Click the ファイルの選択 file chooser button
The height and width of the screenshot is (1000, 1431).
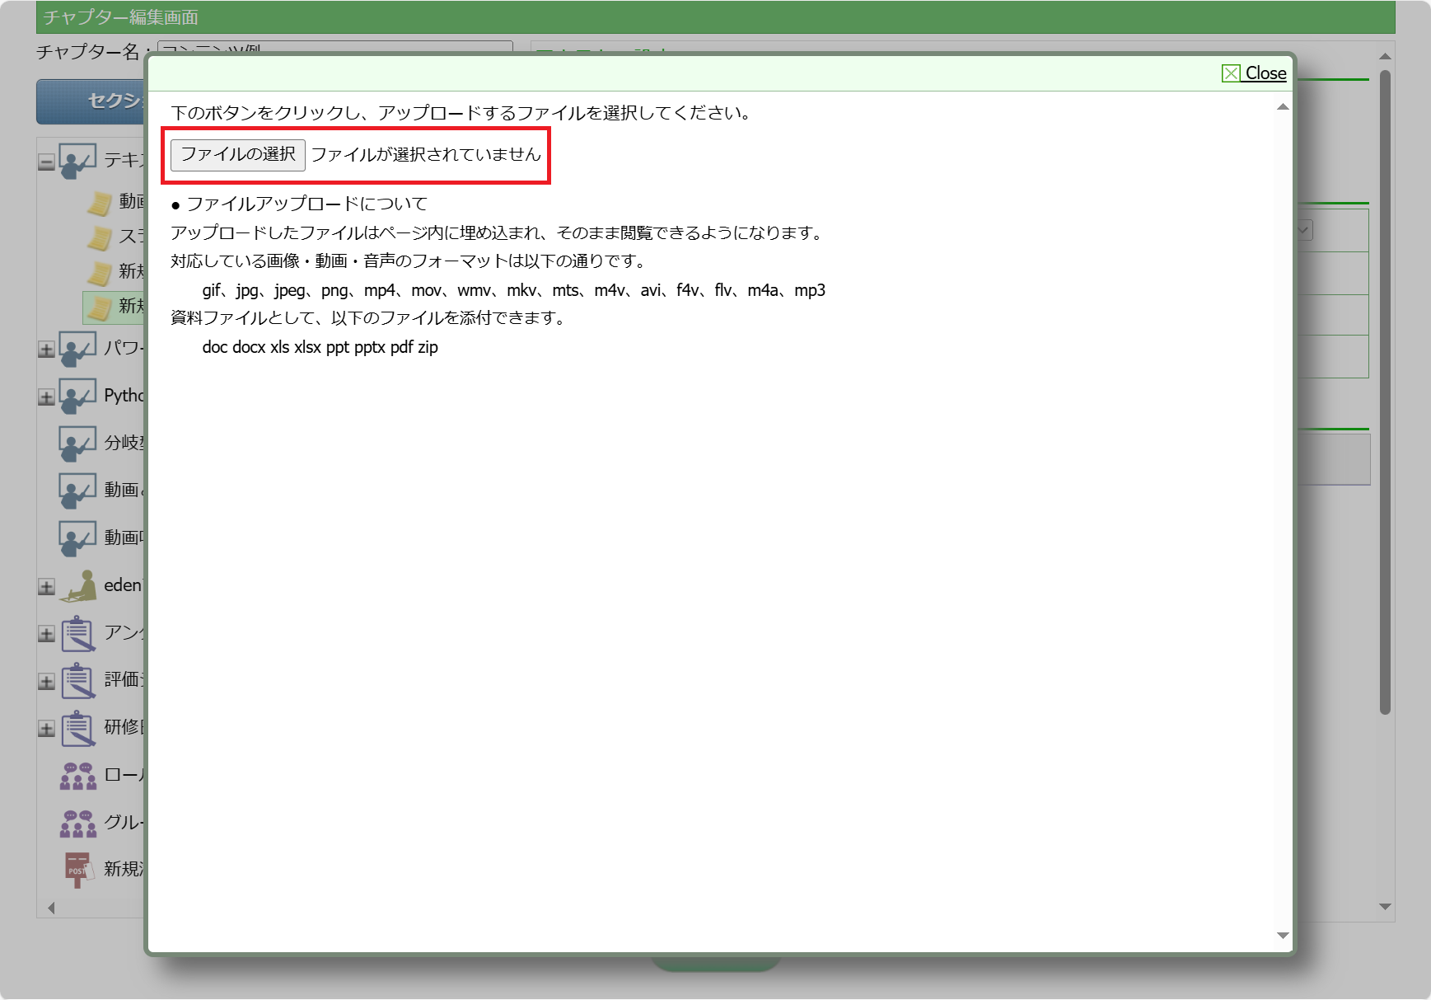[x=237, y=155]
